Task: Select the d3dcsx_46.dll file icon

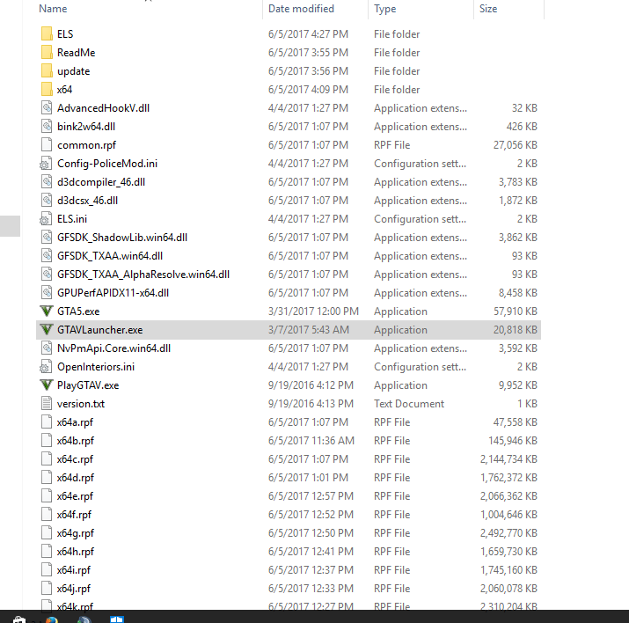Action: (x=47, y=200)
